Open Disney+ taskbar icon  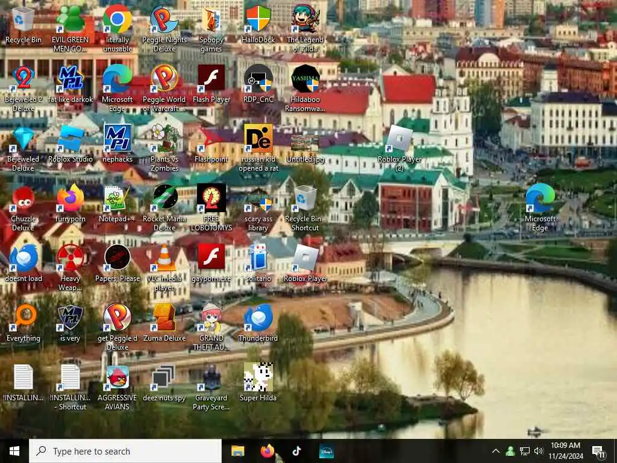click(326, 451)
